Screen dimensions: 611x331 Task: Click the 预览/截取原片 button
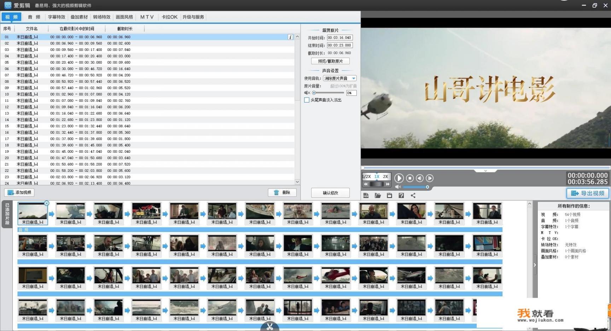(330, 61)
